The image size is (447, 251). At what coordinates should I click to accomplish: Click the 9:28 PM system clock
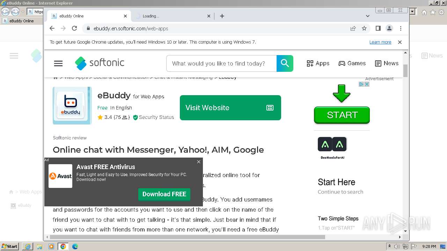point(429,246)
